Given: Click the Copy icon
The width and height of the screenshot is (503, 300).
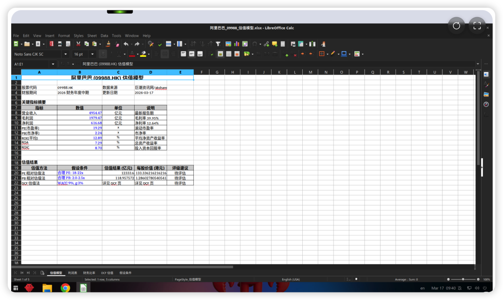Looking at the screenshot, I should tap(87, 44).
